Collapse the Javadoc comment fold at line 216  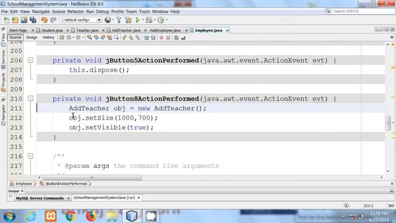point(30,155)
